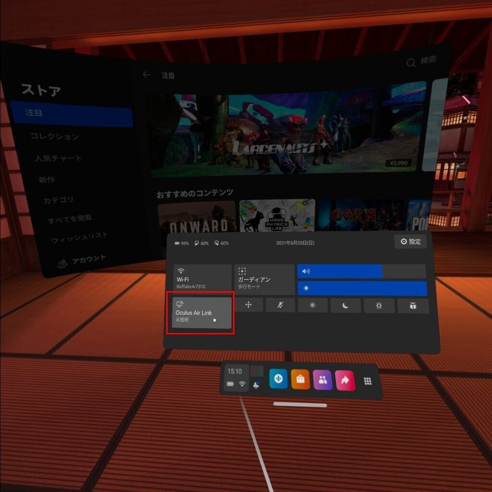Open the Sharing arrow icon in dock

(345, 381)
